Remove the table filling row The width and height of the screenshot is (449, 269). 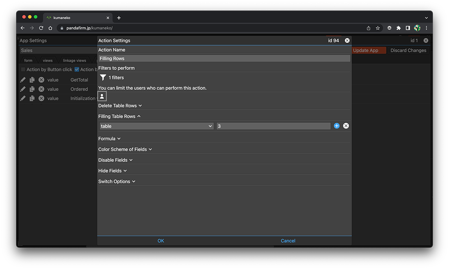click(346, 126)
